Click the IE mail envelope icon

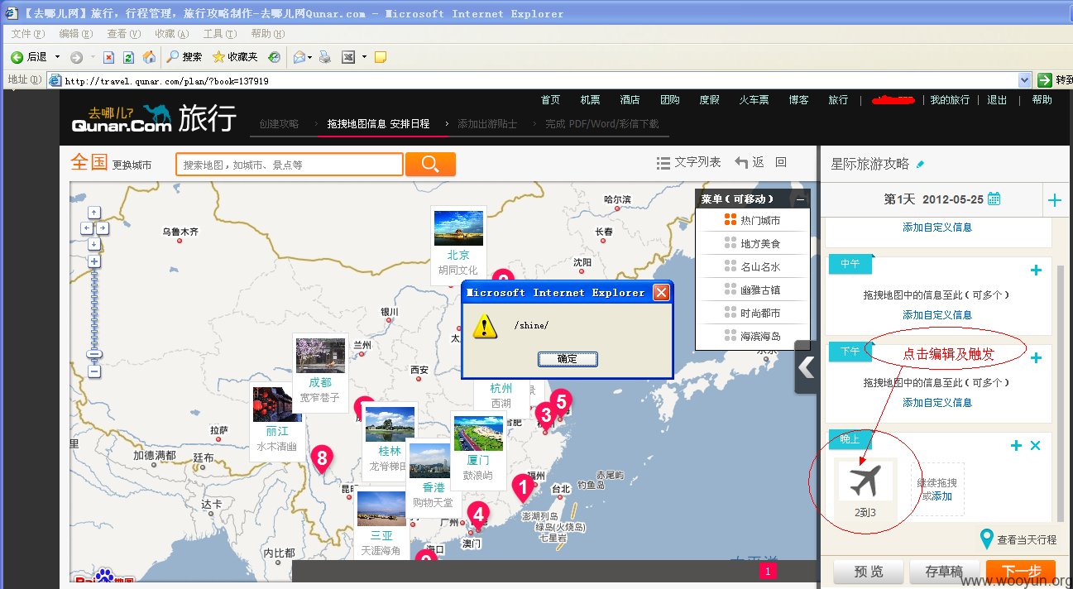[299, 57]
